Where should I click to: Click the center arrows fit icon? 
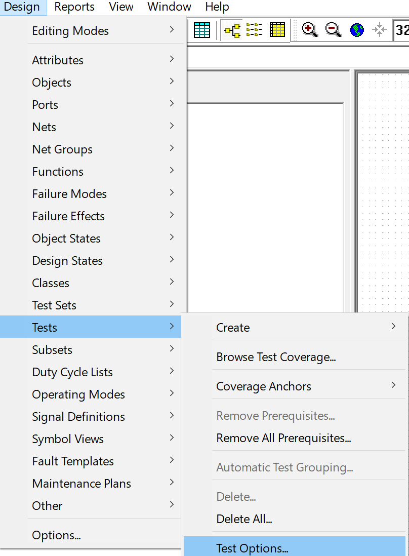[379, 30]
